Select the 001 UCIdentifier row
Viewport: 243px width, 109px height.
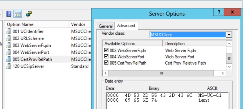pos(28,31)
